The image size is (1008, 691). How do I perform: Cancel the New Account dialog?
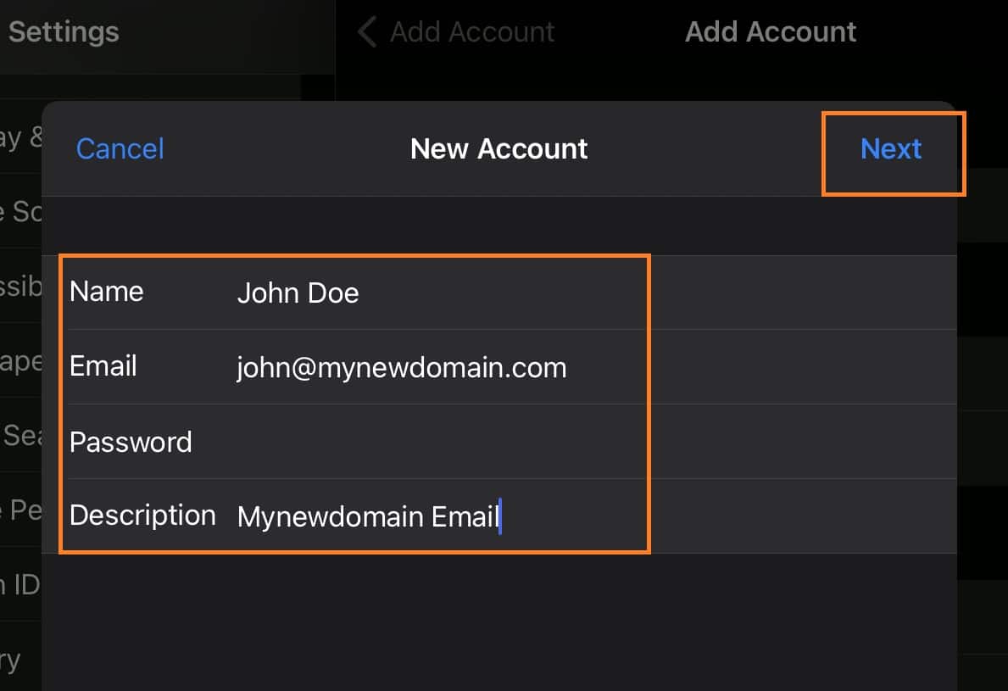(120, 149)
